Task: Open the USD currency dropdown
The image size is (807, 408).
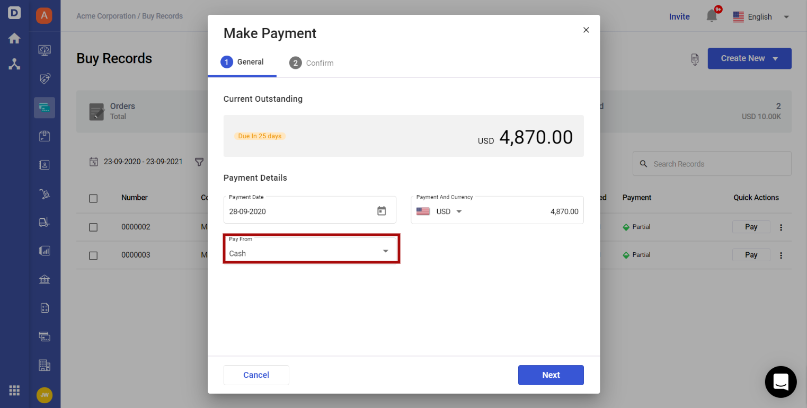Action: 439,211
